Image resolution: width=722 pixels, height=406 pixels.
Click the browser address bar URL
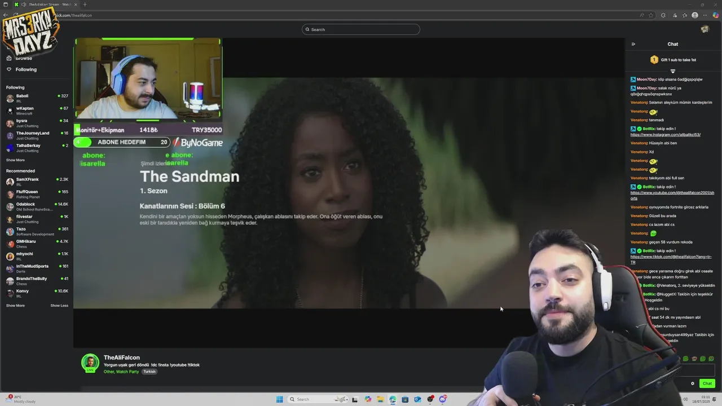(73, 15)
